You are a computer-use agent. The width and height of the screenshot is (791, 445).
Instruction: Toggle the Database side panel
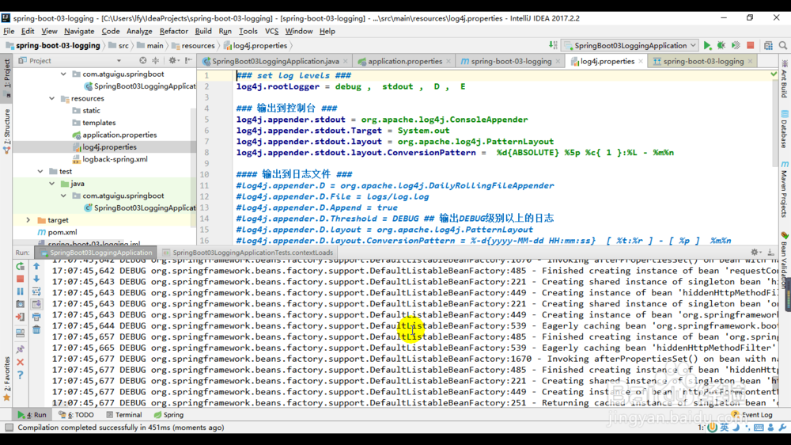[x=785, y=129]
